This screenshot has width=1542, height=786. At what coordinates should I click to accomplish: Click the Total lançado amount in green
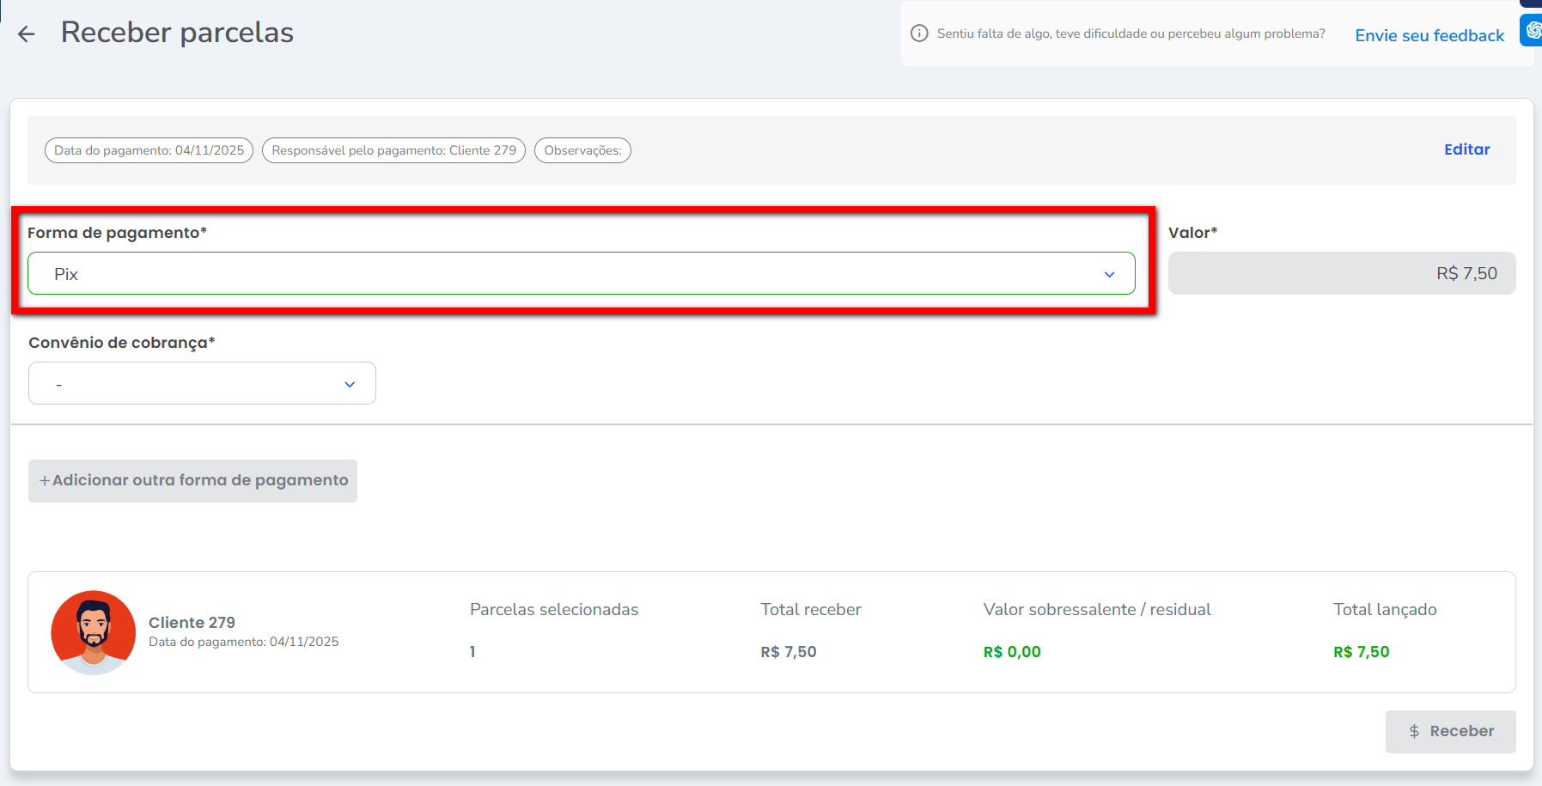[x=1361, y=652]
